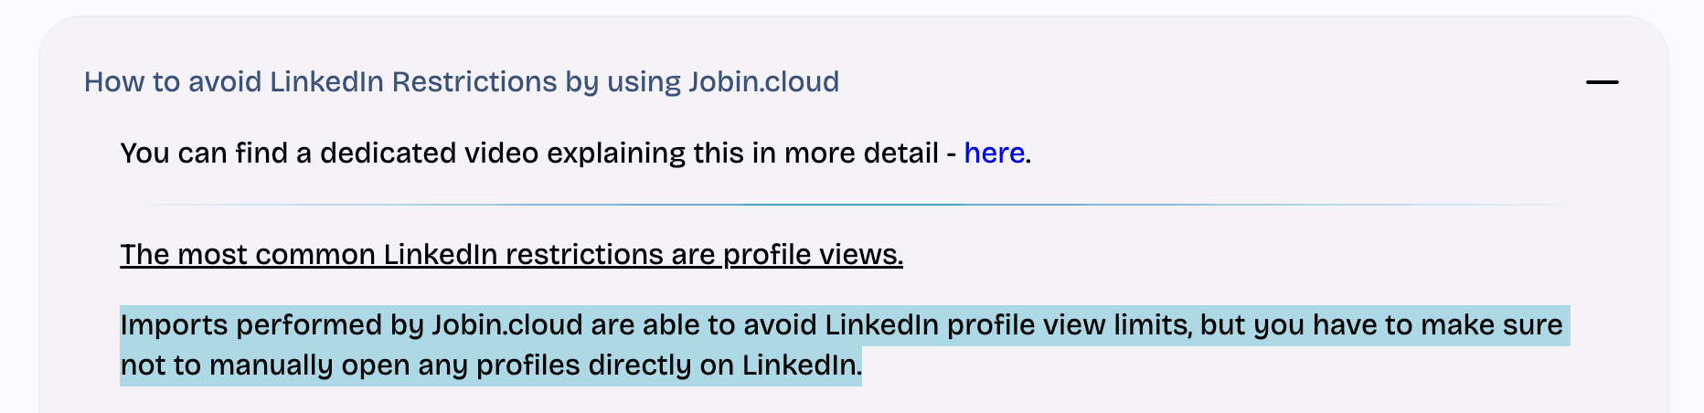Click the underlined 'most common LinkedIn restrictions' sentence

511,255
